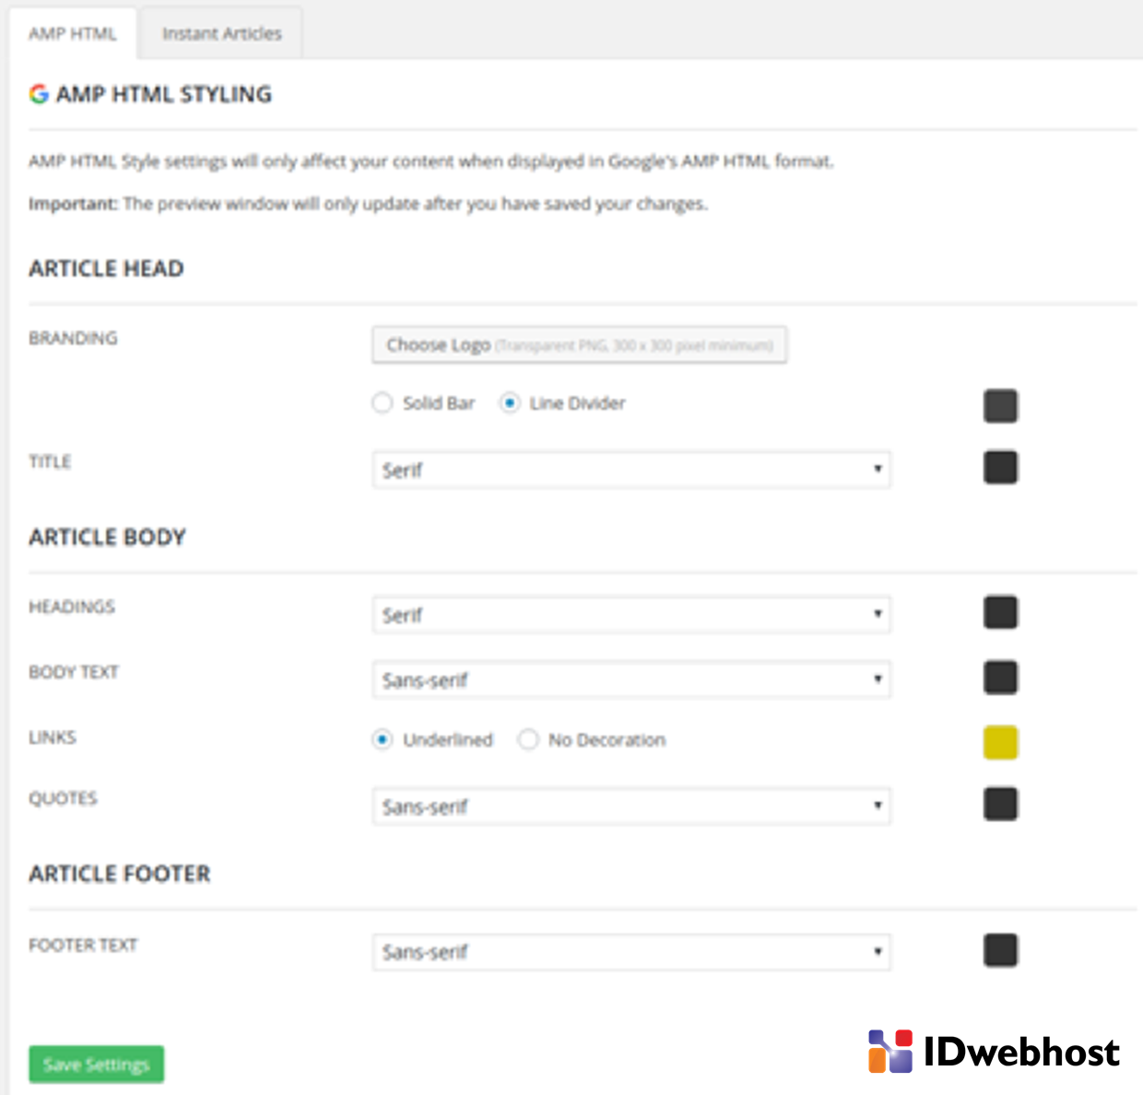Open the Footer Text font dropdown
This screenshot has width=1143, height=1095.
tap(631, 951)
